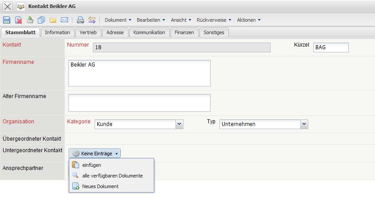375x197 pixels.
Task: Click the email envelope icon
Action: pos(64,20)
